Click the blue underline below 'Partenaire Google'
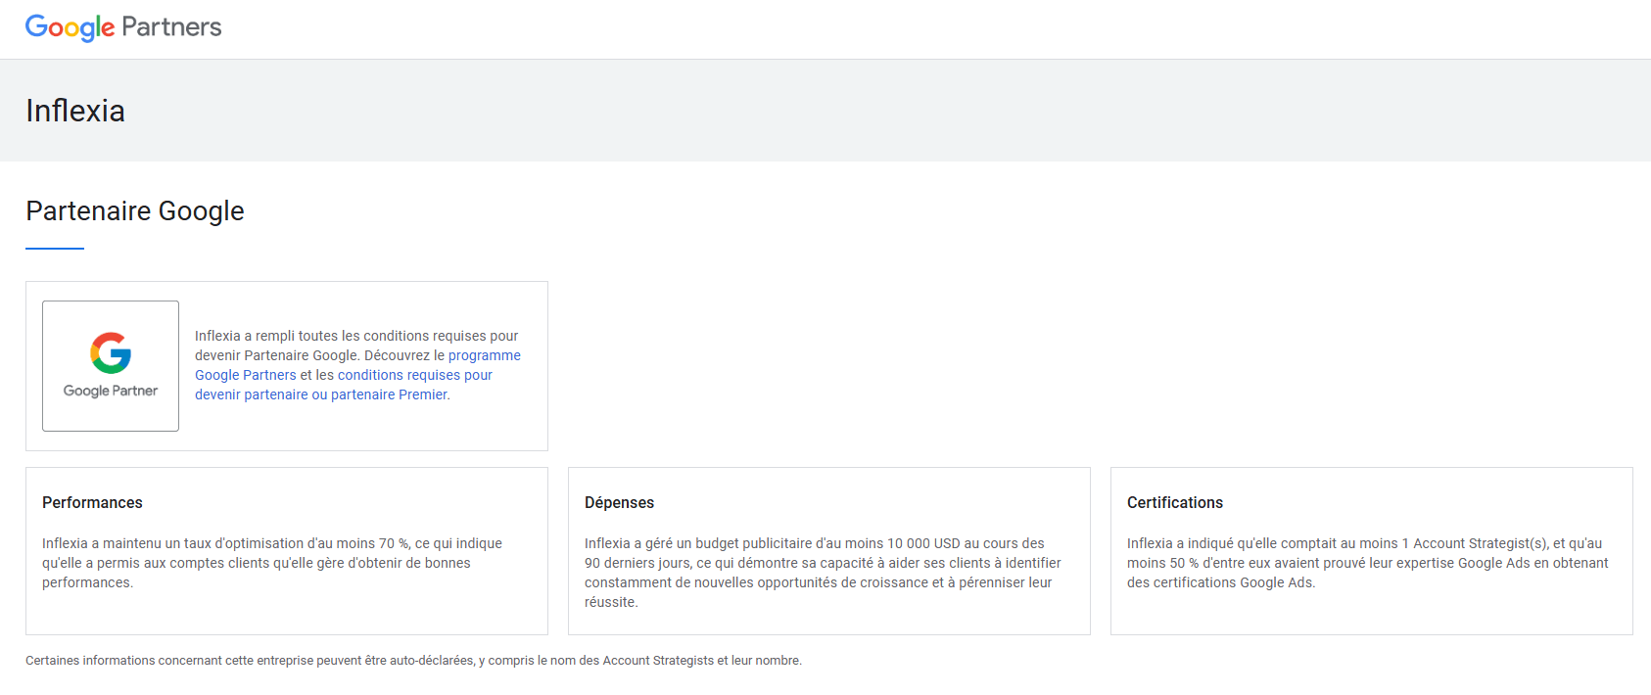The image size is (1651, 695). pos(55,249)
